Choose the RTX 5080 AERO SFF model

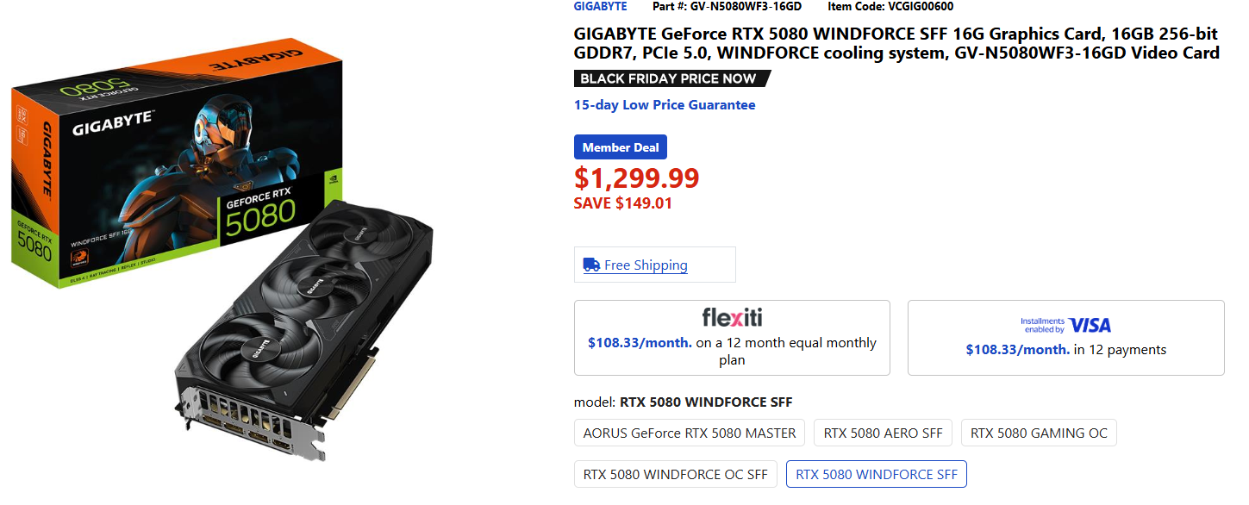[x=884, y=433]
